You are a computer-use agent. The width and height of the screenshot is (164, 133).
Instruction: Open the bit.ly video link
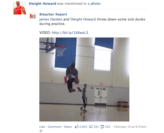point(70,33)
